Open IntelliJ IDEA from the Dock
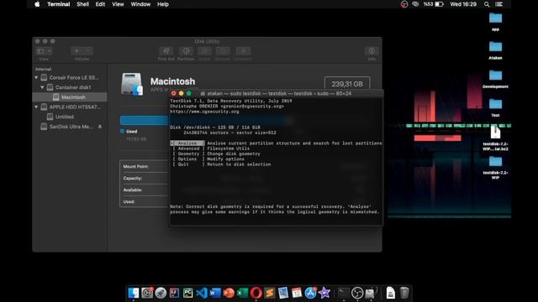This screenshot has height=302, width=538. (174, 293)
